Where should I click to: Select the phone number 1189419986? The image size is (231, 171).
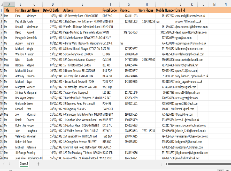(129, 153)
